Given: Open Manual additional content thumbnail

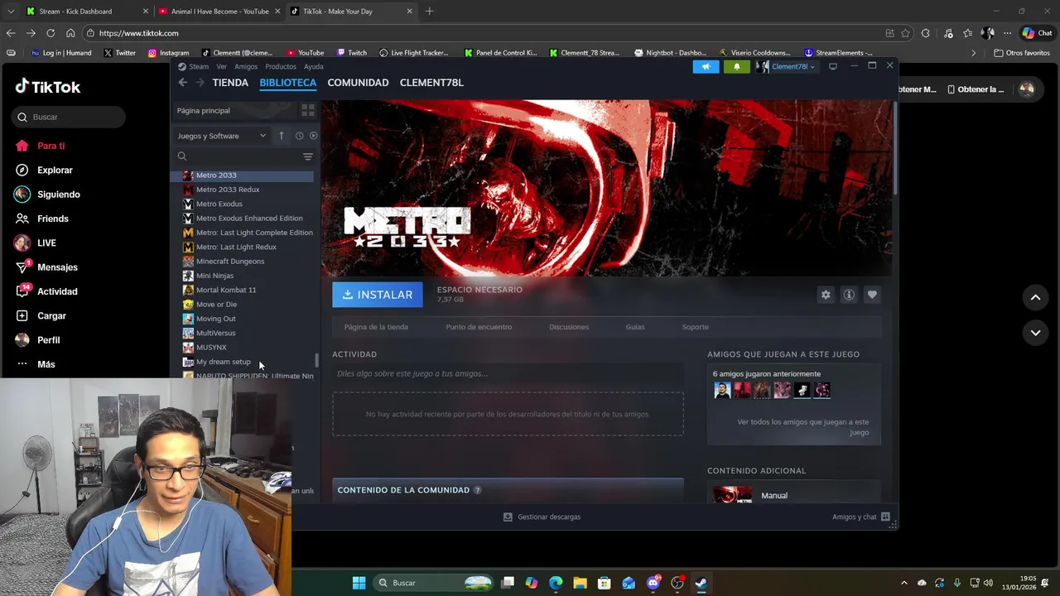Looking at the screenshot, I should click(733, 495).
